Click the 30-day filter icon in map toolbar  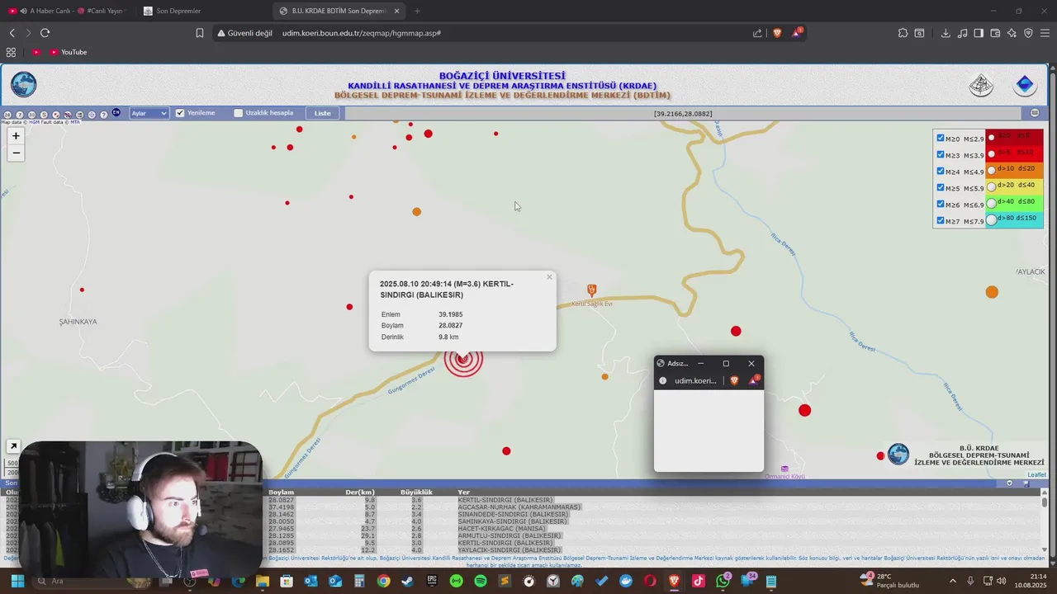[x=32, y=115]
